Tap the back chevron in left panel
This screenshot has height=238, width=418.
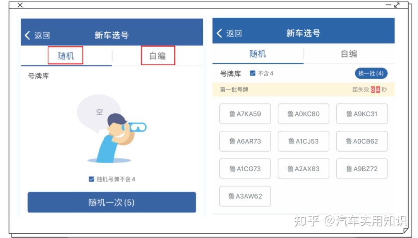(x=27, y=35)
